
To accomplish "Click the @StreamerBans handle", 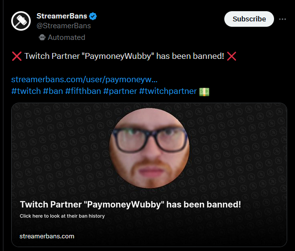I will (63, 26).
